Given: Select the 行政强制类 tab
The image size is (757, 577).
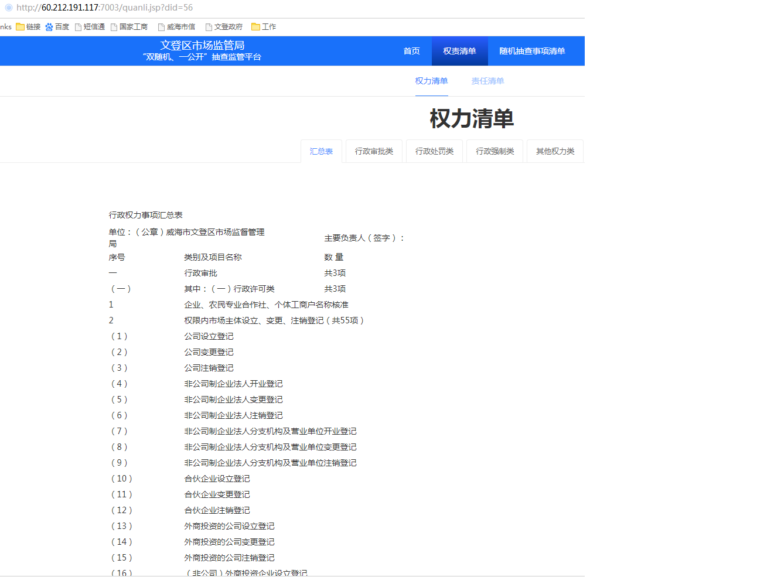Looking at the screenshot, I should click(495, 151).
